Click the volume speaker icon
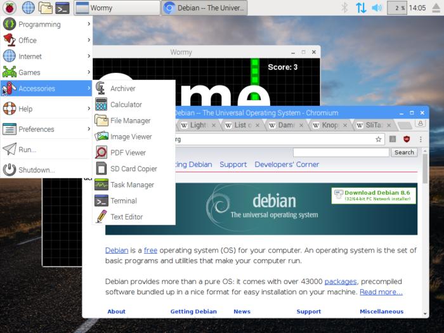 click(x=377, y=8)
